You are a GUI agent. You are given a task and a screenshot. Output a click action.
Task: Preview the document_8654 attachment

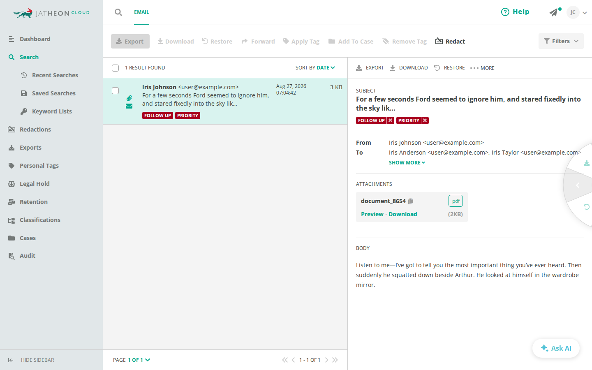click(372, 214)
